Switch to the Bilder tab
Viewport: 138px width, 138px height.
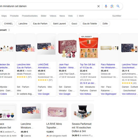[x=44, y=16]
